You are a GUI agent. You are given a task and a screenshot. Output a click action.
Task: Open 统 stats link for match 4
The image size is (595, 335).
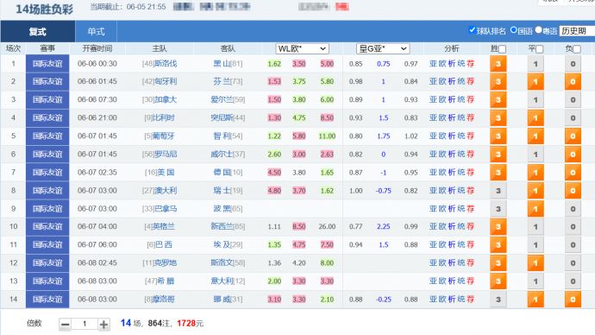(461, 118)
